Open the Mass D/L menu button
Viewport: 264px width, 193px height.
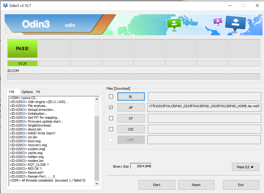(246, 167)
